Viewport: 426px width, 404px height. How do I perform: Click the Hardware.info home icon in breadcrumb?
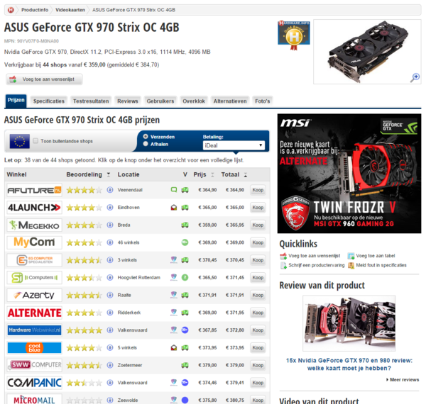click(x=11, y=10)
